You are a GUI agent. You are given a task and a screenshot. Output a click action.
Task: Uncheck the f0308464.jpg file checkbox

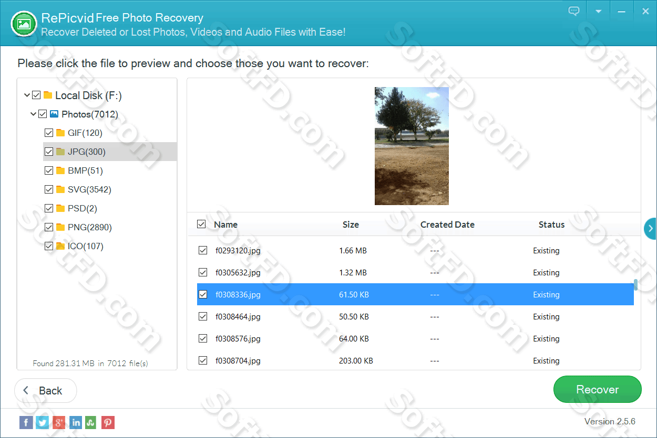[x=203, y=316]
